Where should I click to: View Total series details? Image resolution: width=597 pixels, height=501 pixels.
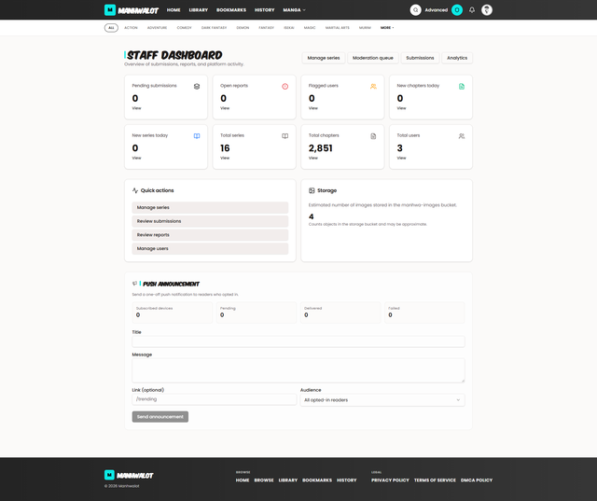[225, 158]
